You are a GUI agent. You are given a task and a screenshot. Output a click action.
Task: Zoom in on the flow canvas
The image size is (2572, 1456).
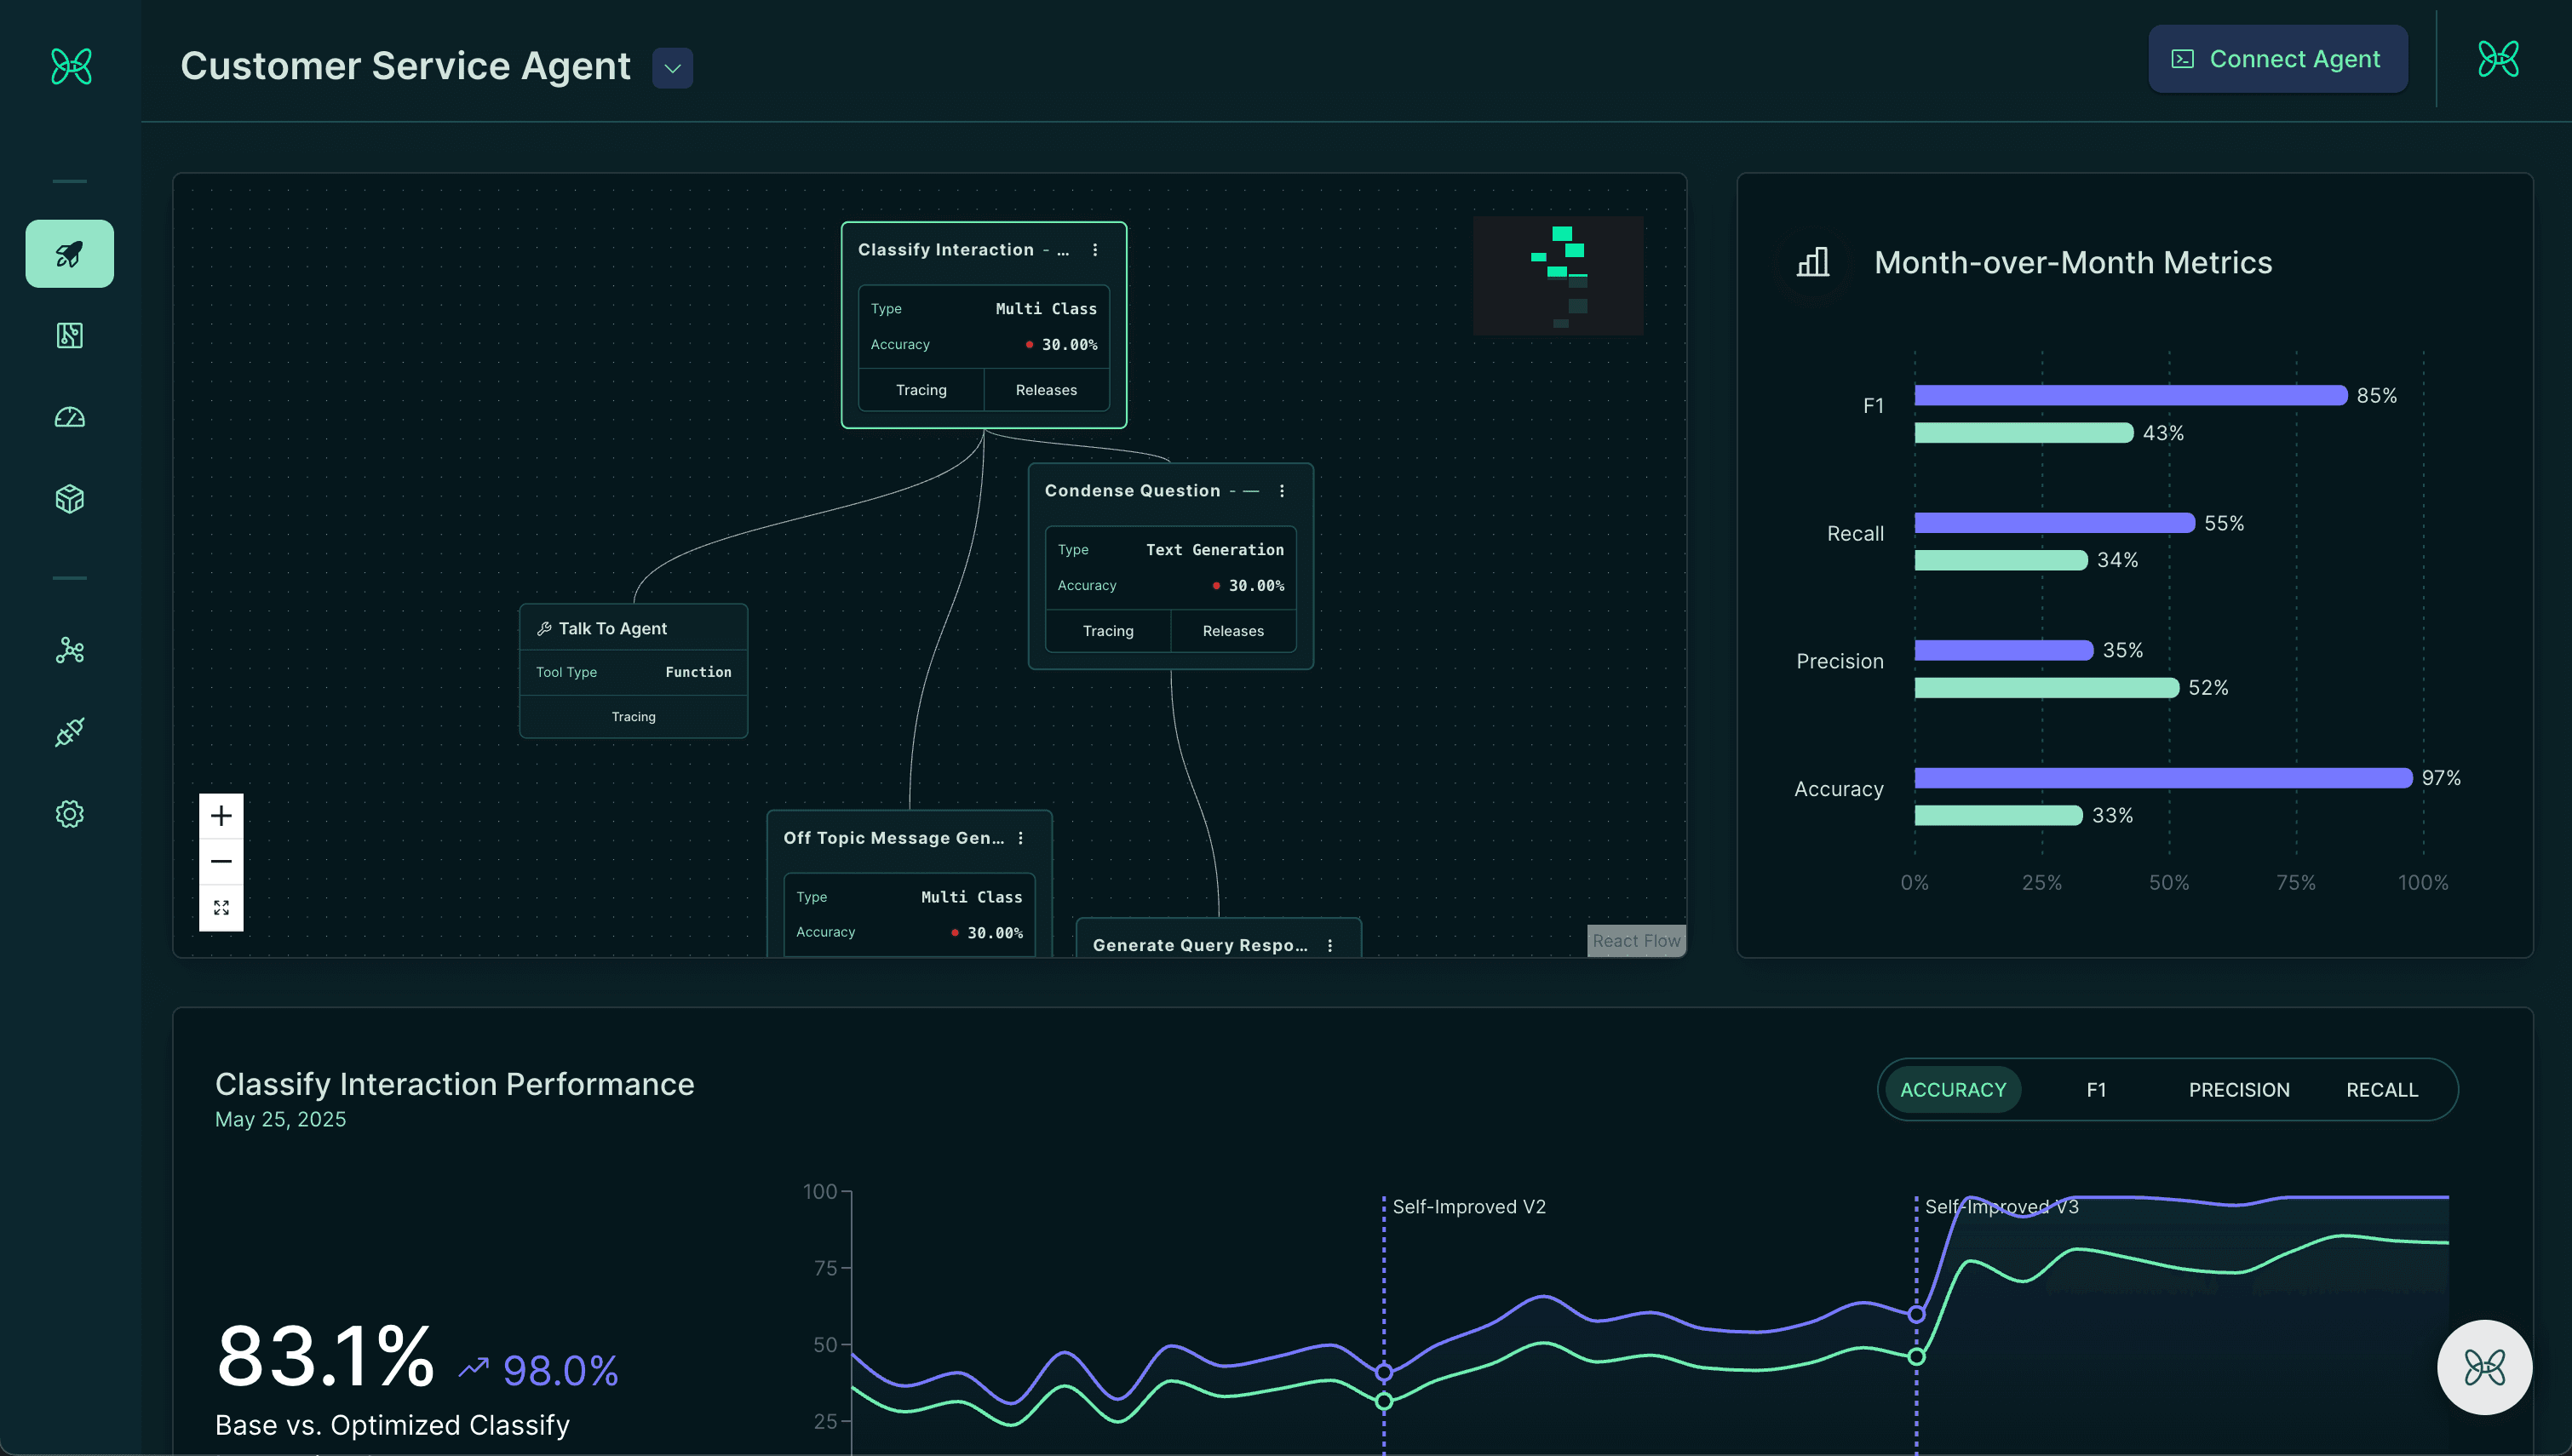(221, 815)
